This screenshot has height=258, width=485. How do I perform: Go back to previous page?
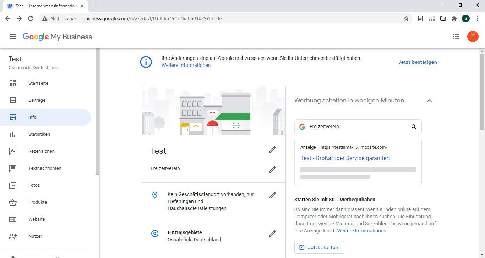click(8, 18)
